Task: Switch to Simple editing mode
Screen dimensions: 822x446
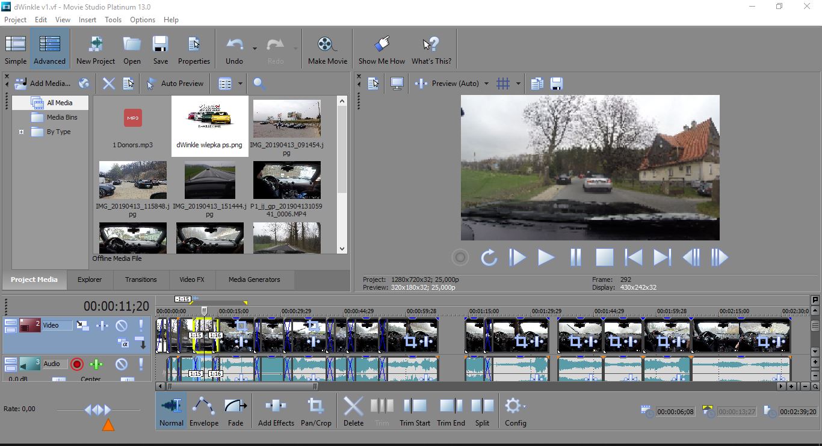Action: point(16,49)
